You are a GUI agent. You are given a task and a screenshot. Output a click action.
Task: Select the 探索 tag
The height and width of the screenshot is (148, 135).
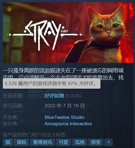click(96, 142)
